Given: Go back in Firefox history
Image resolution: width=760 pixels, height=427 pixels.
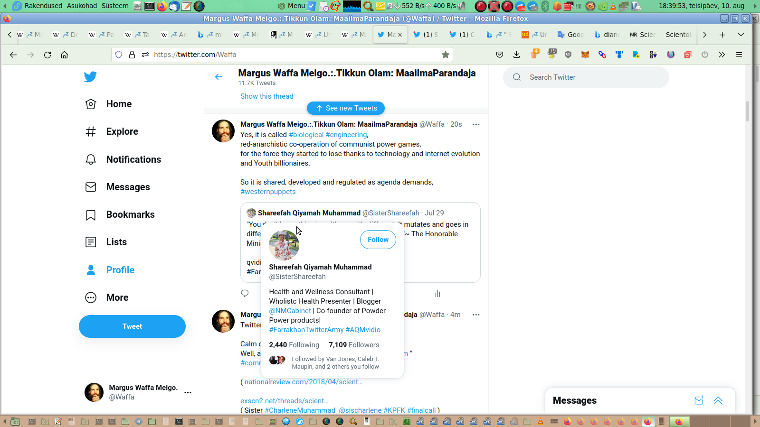Looking at the screenshot, I should 13,55.
